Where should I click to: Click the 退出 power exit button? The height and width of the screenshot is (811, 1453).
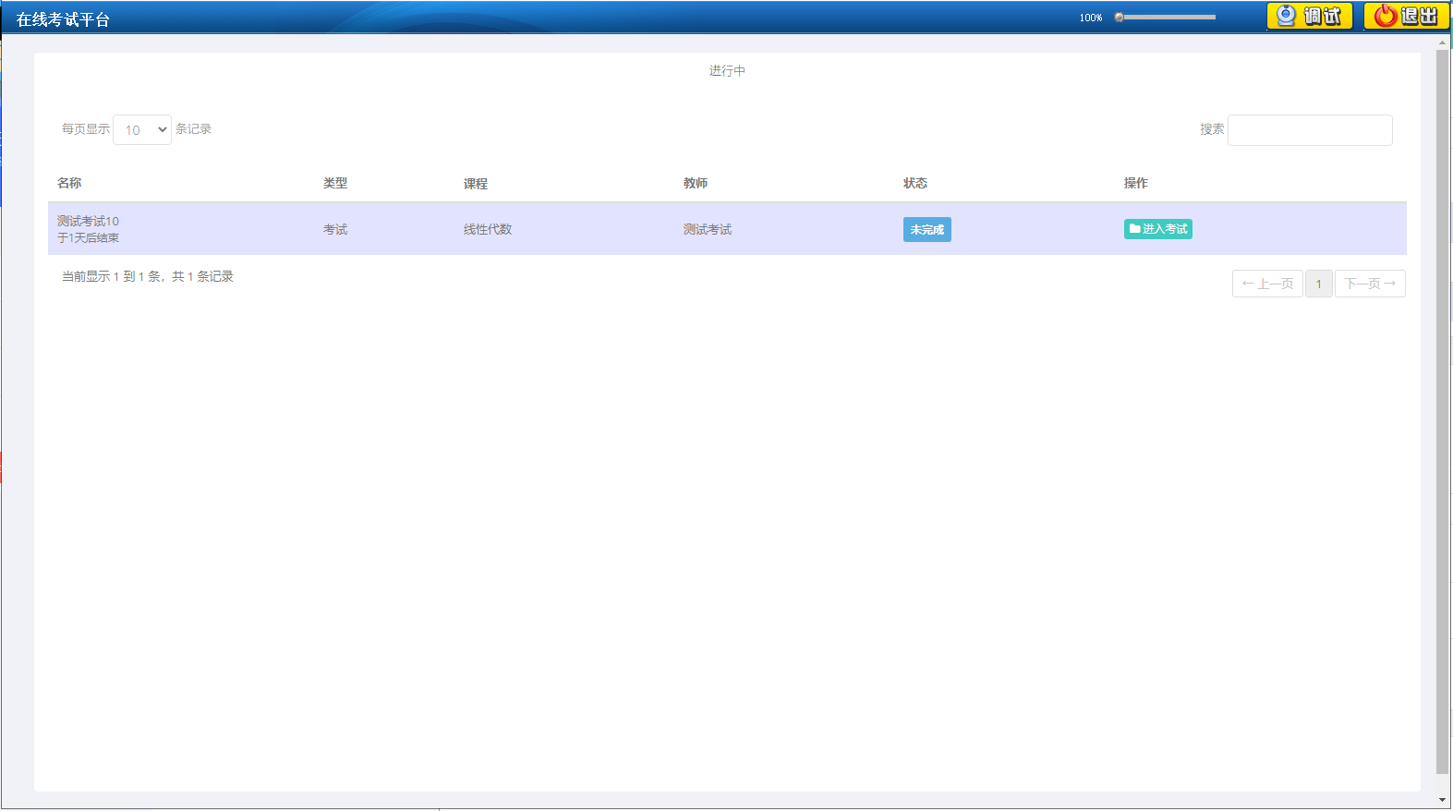click(1406, 16)
